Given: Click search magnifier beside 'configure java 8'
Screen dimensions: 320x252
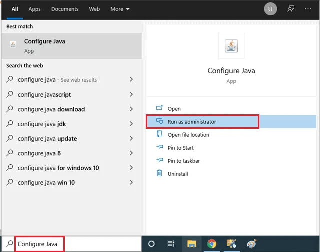Looking at the screenshot, I should click(10, 153).
